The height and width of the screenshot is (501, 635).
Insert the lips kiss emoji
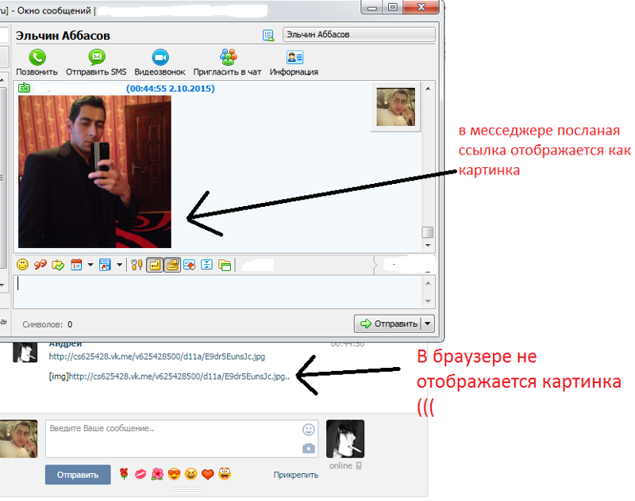(x=140, y=473)
